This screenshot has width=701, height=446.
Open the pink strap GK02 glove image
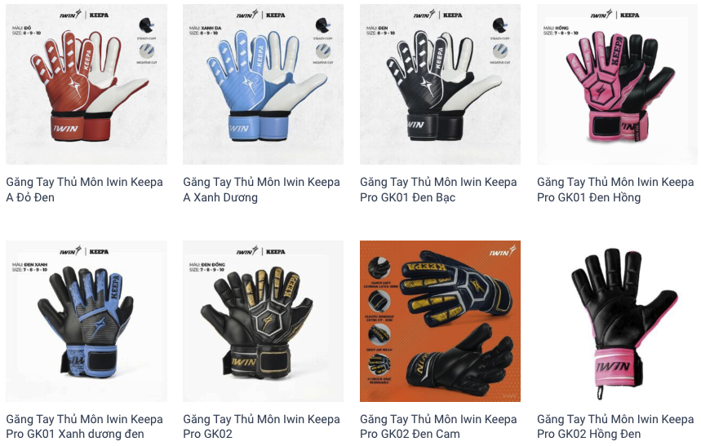617,321
